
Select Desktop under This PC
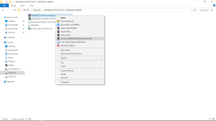point(12,46)
